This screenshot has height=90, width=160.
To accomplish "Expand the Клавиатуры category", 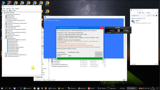I will click(4, 22).
